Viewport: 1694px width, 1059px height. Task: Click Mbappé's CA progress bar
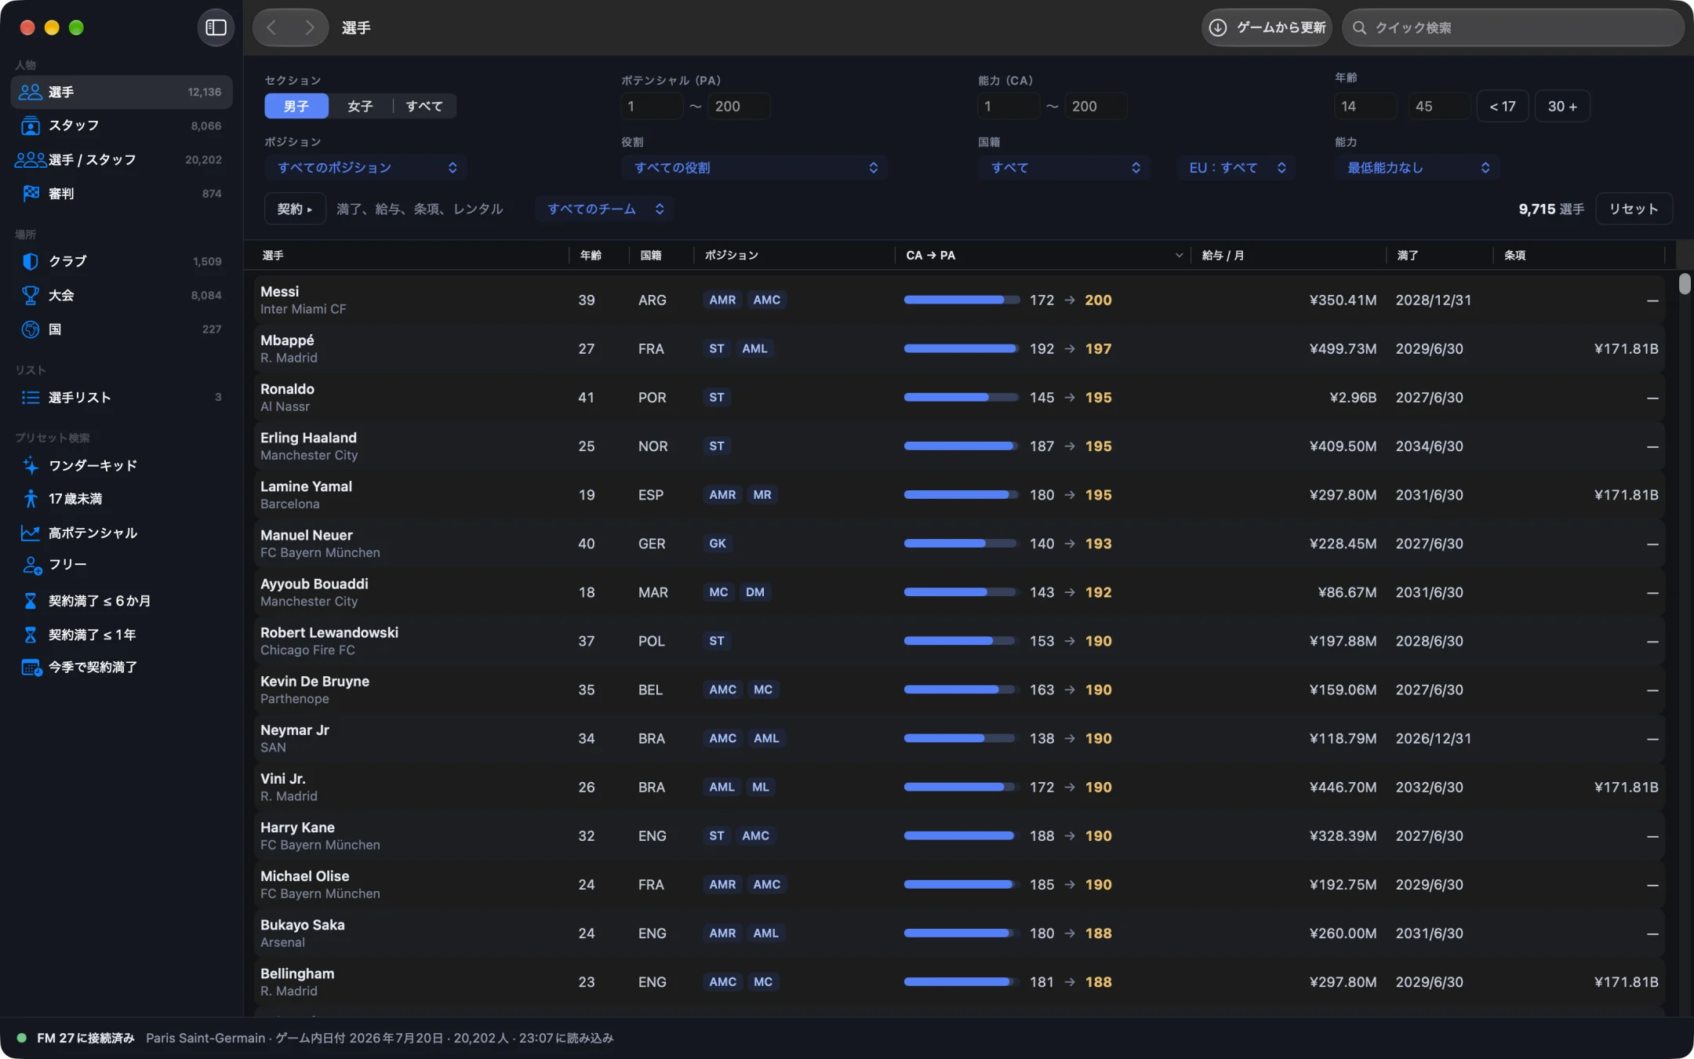point(962,348)
